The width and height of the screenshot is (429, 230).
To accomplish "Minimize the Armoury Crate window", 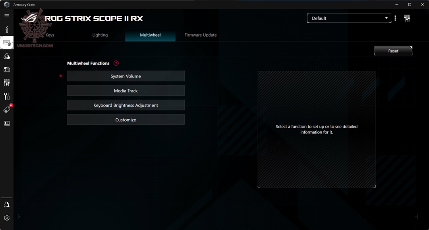I will click(397, 4).
